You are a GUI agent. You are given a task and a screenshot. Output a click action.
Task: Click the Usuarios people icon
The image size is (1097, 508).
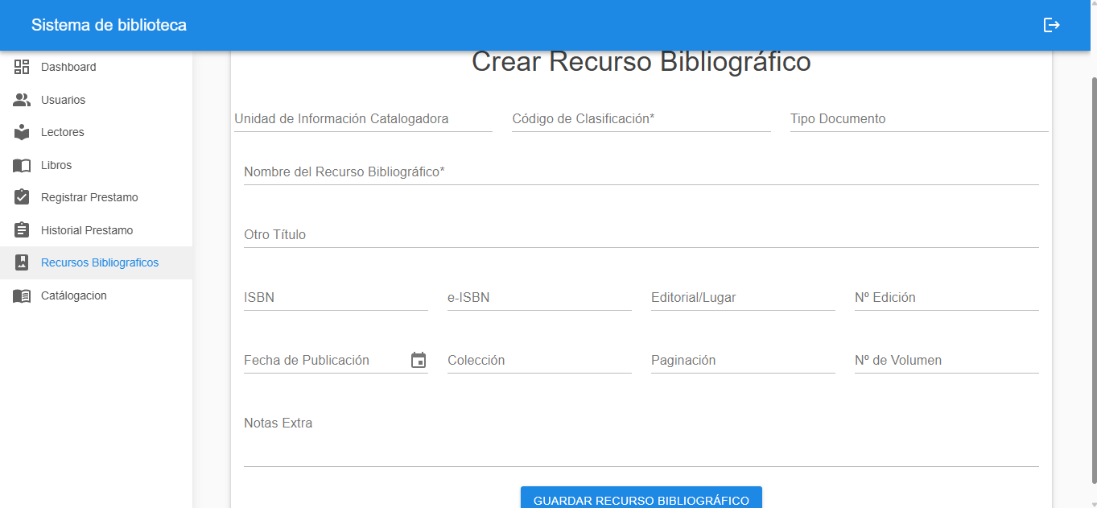point(22,99)
